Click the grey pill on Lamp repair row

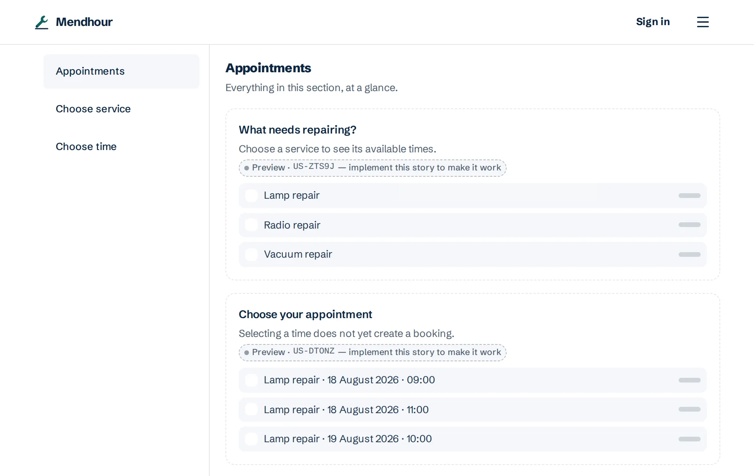[689, 196]
